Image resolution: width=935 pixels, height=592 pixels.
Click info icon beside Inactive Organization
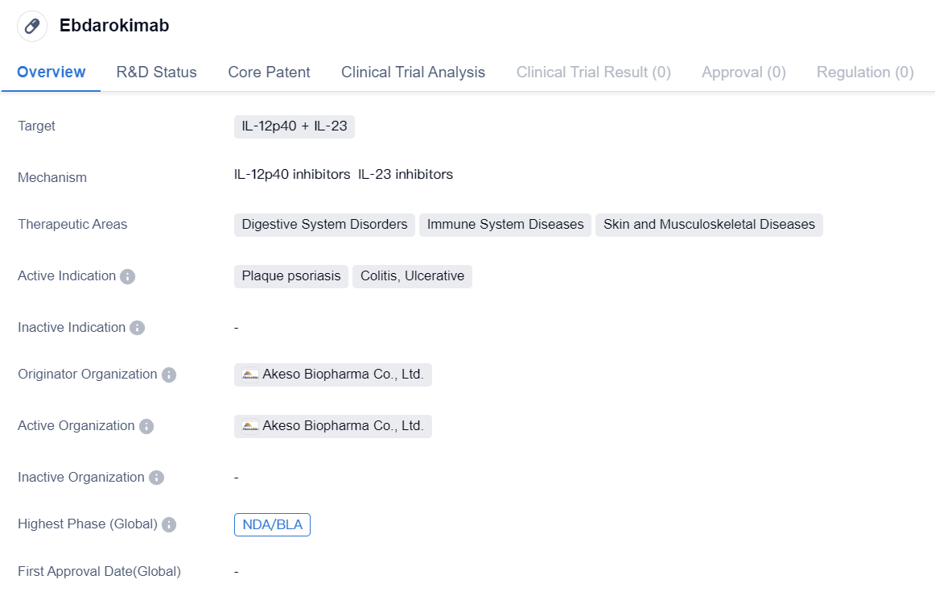156,478
